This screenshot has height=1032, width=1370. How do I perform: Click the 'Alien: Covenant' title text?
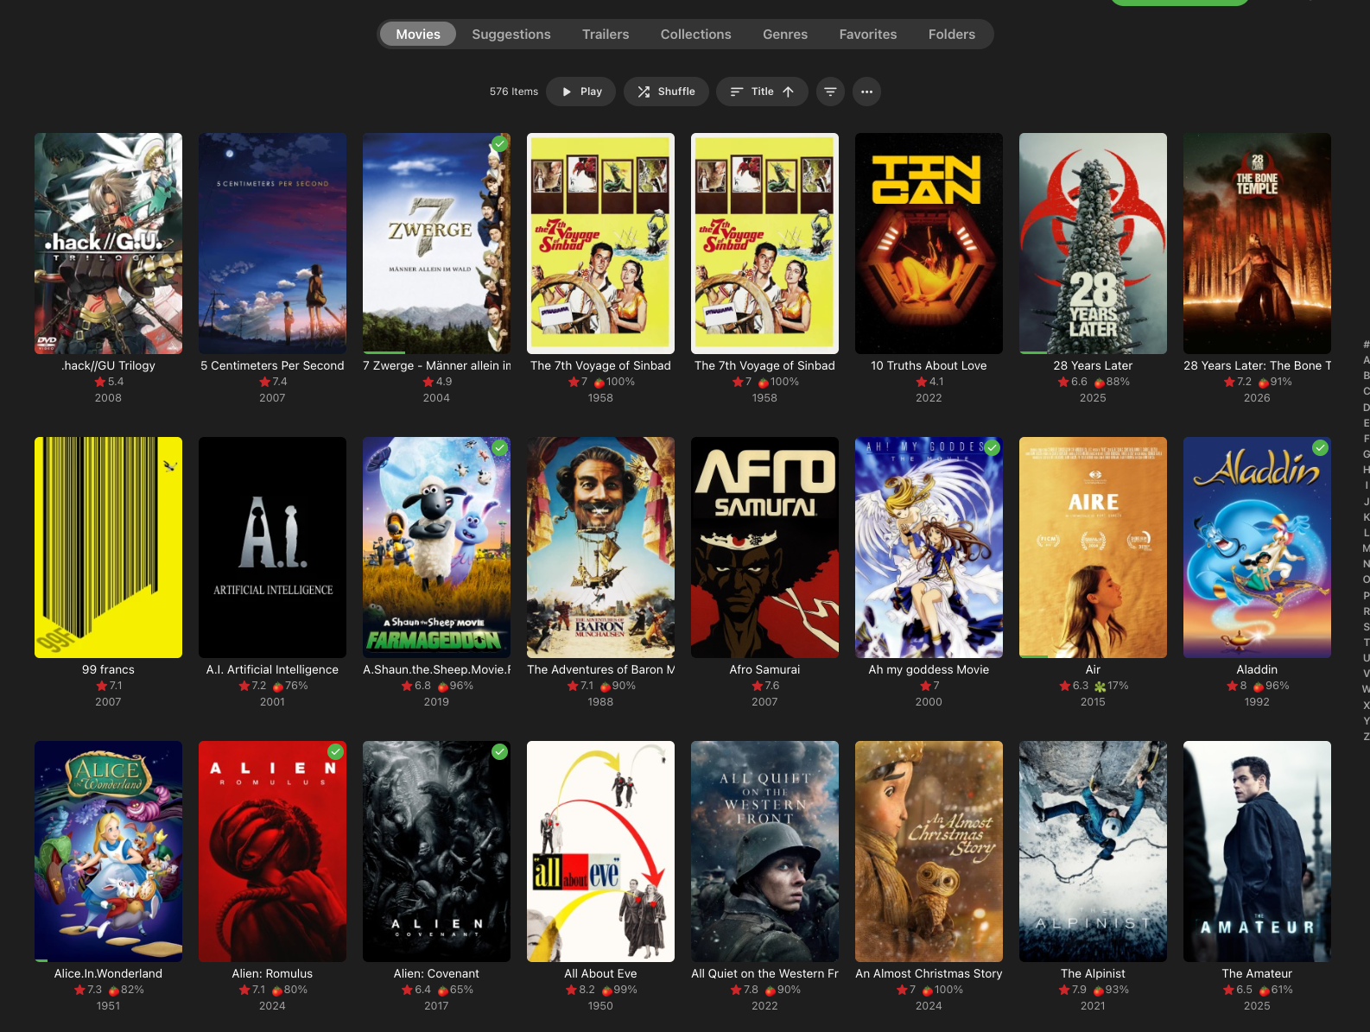click(x=436, y=973)
